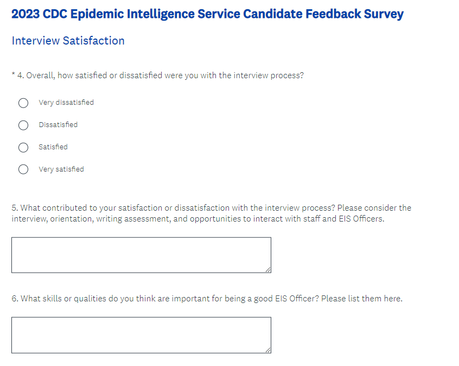The image size is (459, 366).
Task: Click the survey title heading
Action: click(x=207, y=14)
